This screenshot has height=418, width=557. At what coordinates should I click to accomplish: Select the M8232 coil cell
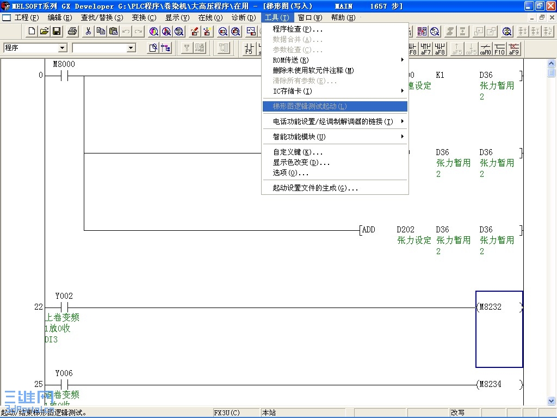tap(499, 329)
